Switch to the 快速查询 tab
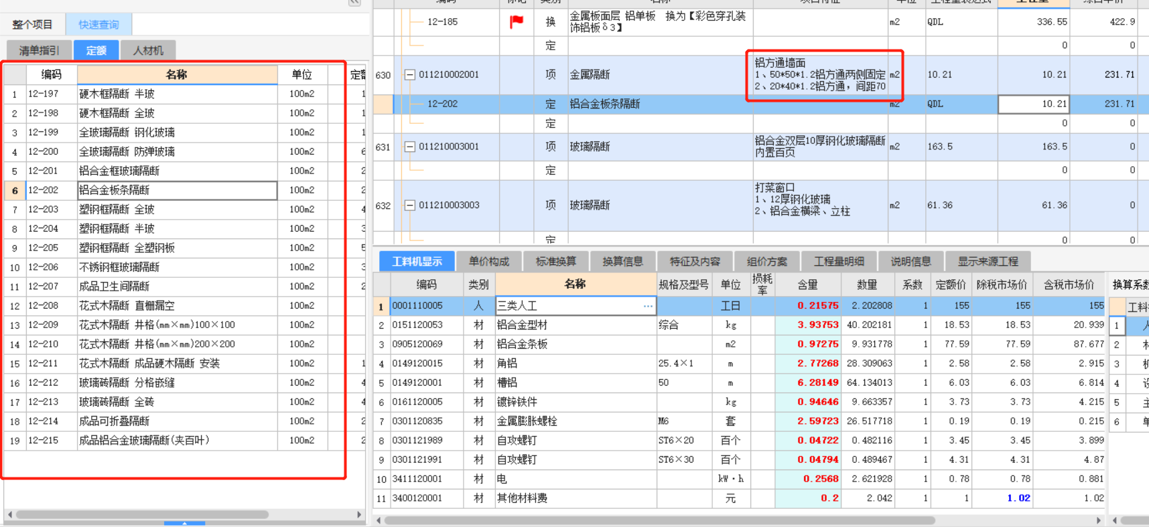 [98, 25]
